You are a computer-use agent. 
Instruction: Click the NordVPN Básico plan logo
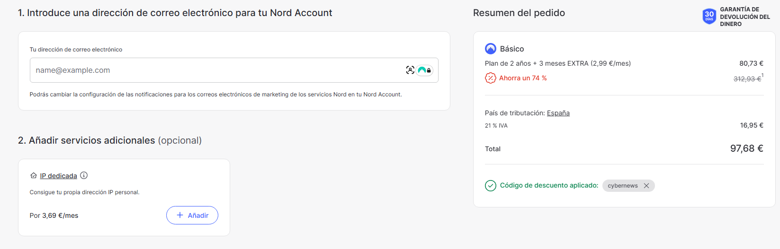point(491,49)
